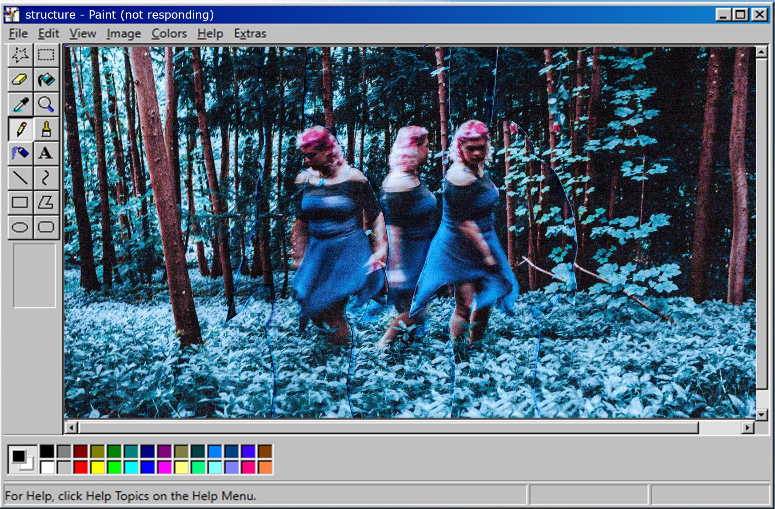
Task: Pick the hot pink swatch
Action: tap(248, 467)
